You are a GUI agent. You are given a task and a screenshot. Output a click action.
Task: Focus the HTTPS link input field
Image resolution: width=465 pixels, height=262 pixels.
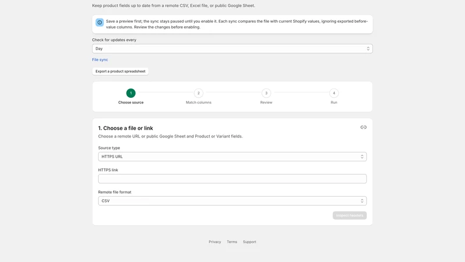point(232,179)
